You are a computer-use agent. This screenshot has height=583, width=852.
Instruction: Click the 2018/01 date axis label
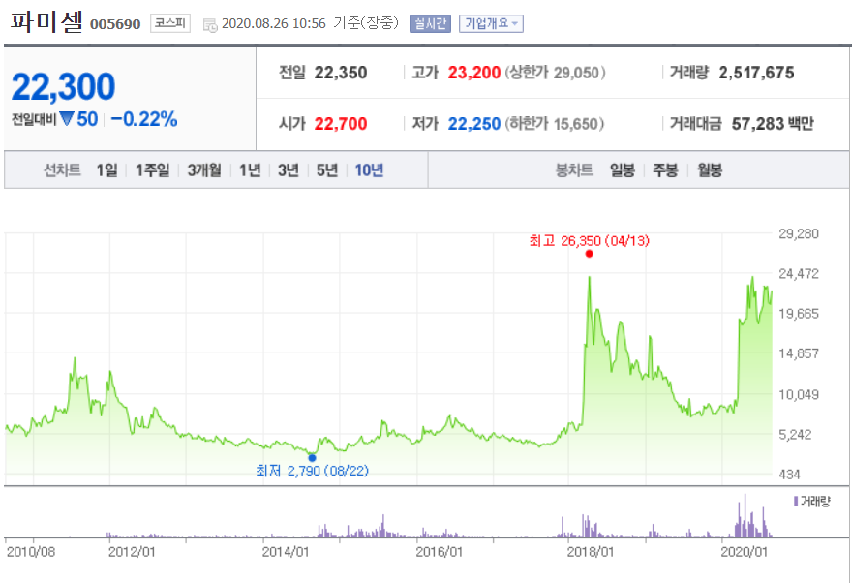pos(591,552)
